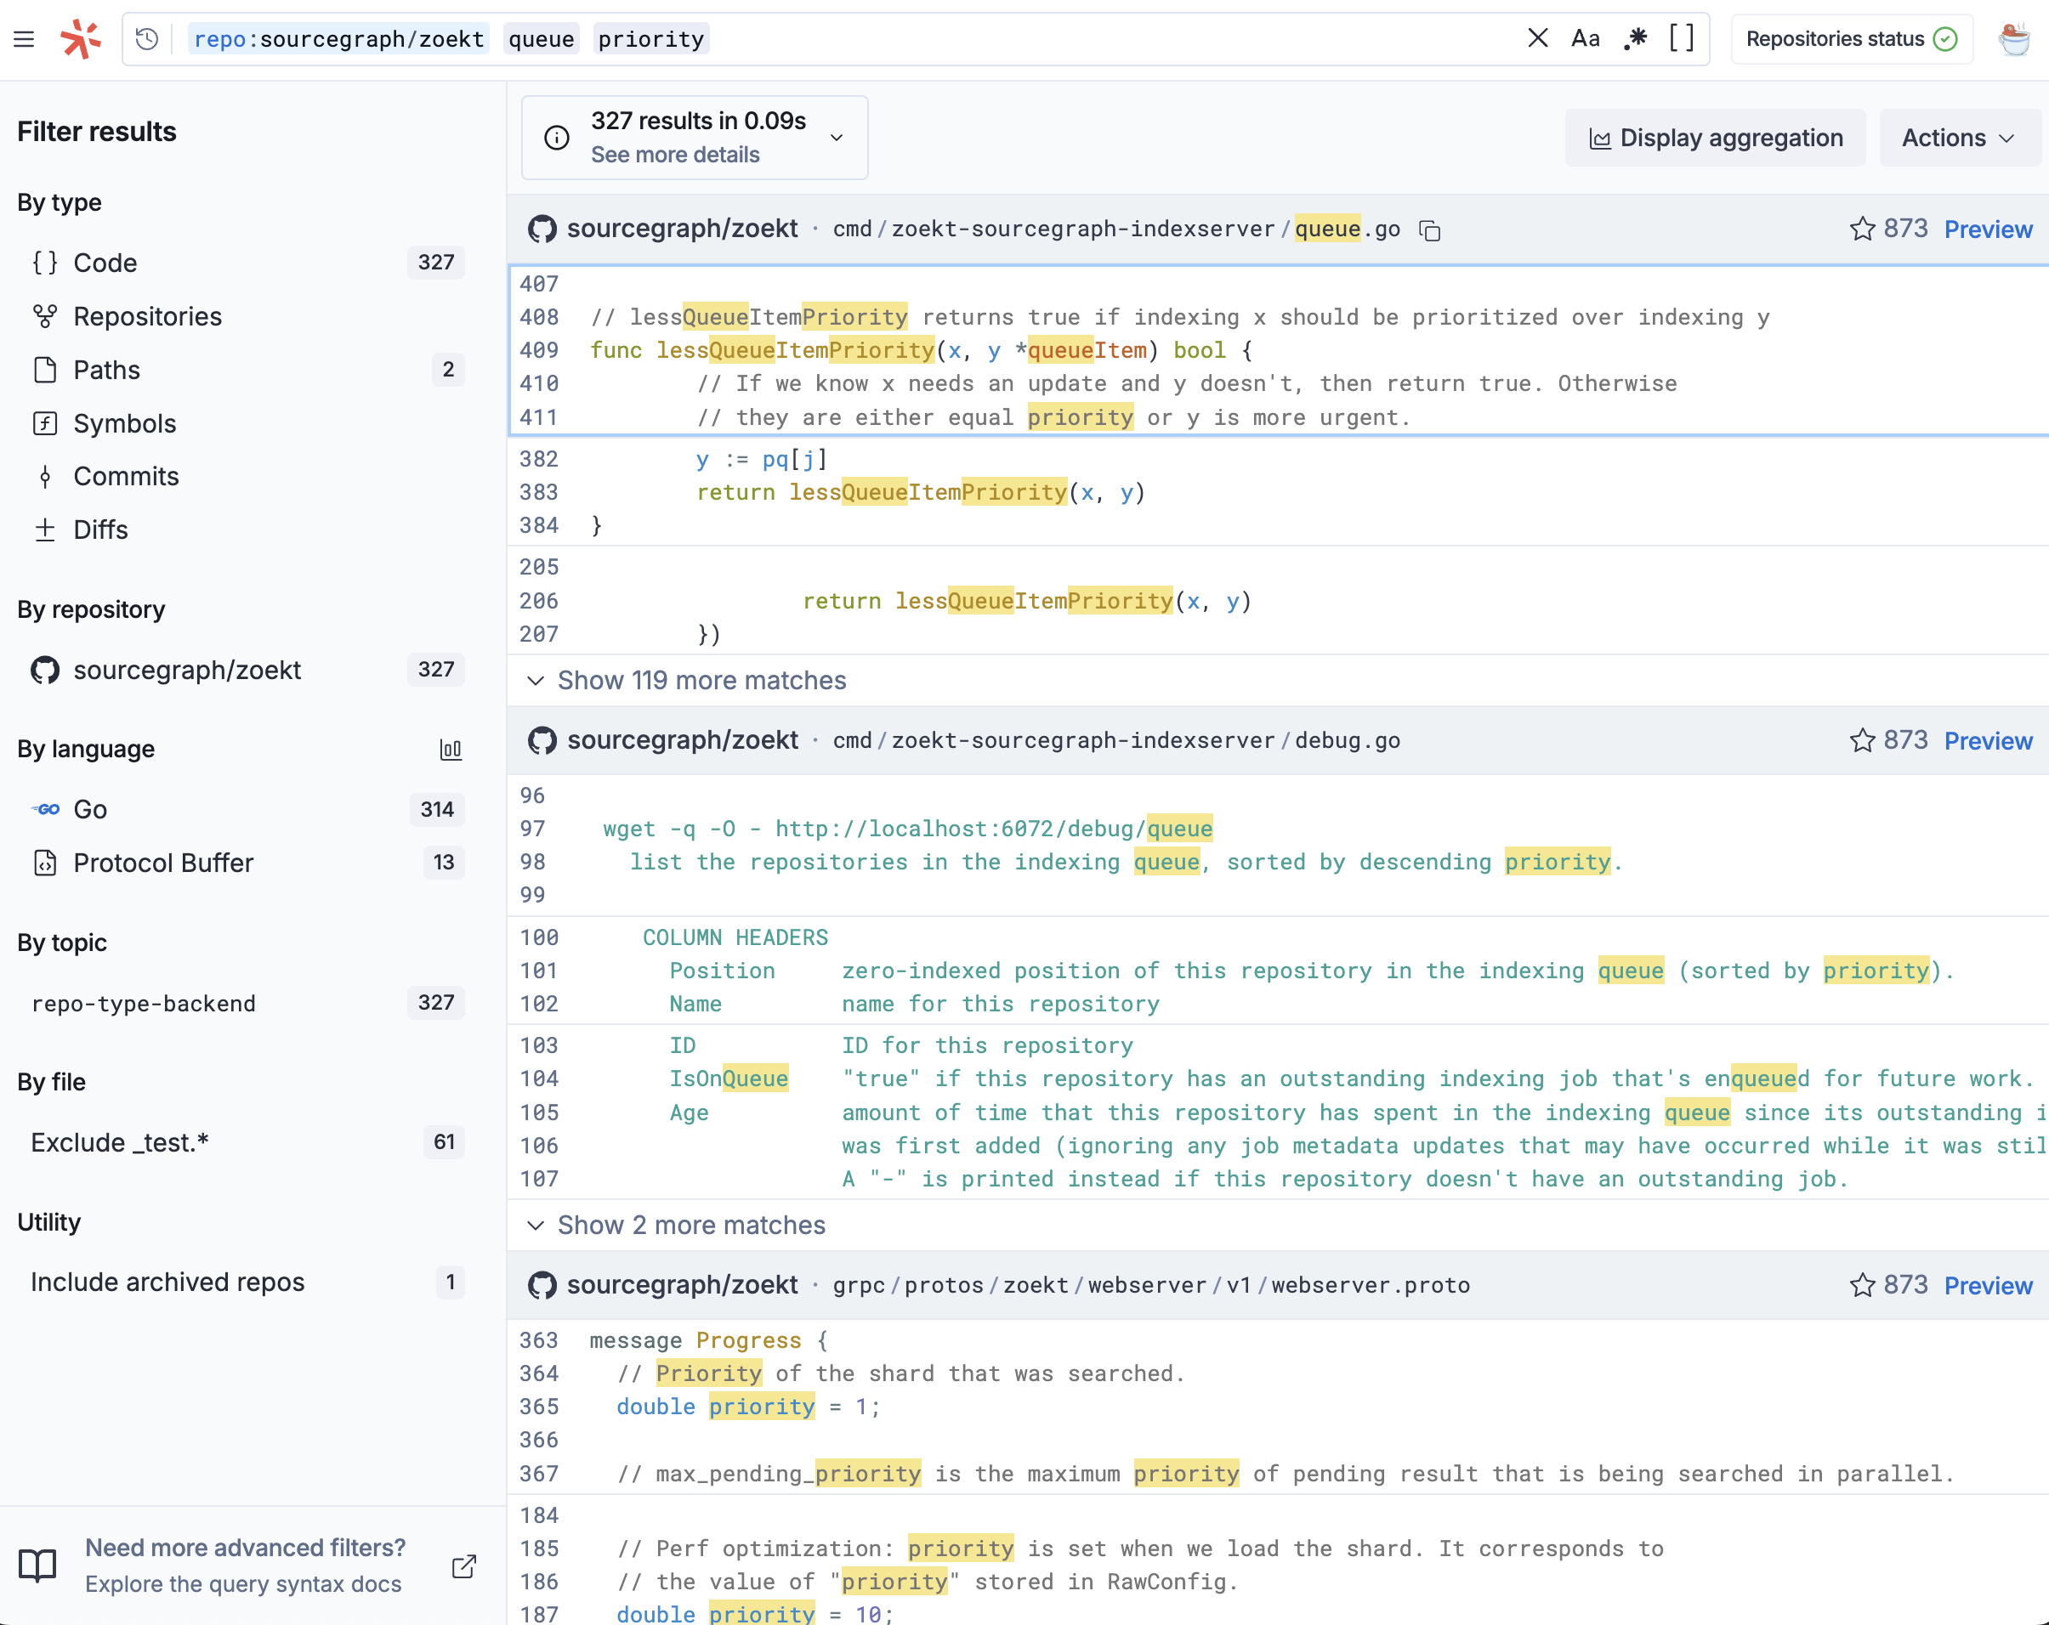Enable Exclude _test.* file filter
This screenshot has width=2049, height=1625.
[247, 1141]
